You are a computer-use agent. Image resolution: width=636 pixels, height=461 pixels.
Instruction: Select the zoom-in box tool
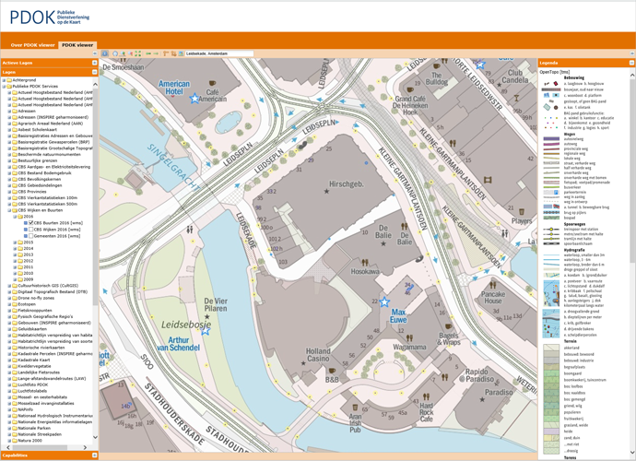(123, 53)
